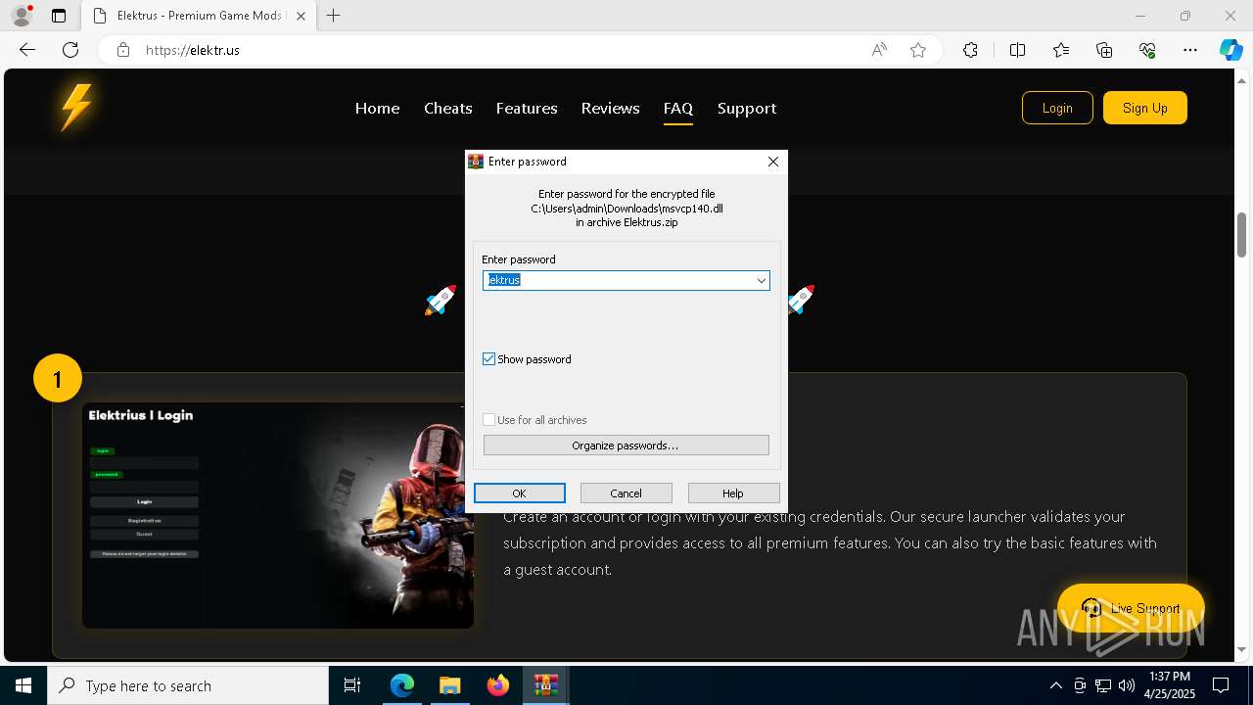This screenshot has height=705, width=1253.
Task: Open a new browser tab
Action: tap(334, 16)
